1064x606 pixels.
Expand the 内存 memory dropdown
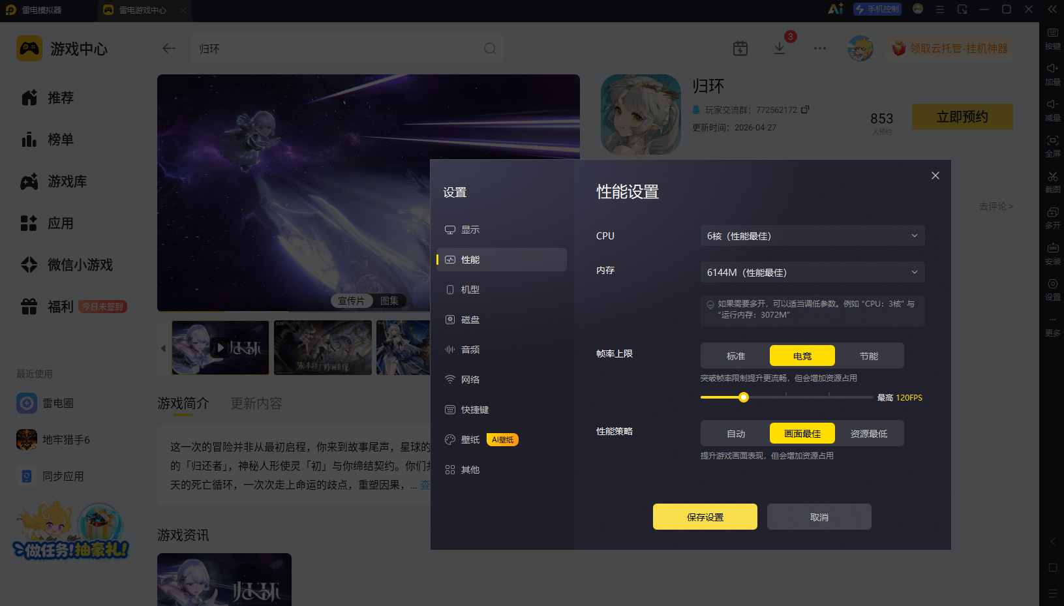tap(813, 272)
